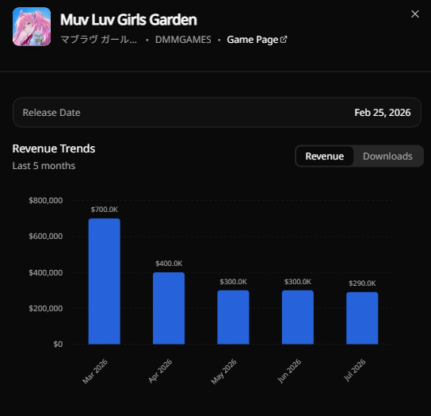Click the Muv Luv Girls Garden game thumbnail
This screenshot has height=416, width=431.
click(32, 26)
